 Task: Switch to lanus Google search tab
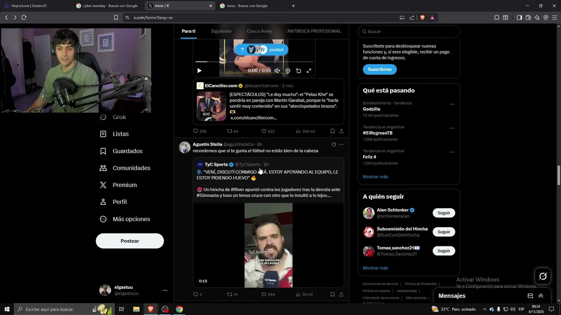252,6
